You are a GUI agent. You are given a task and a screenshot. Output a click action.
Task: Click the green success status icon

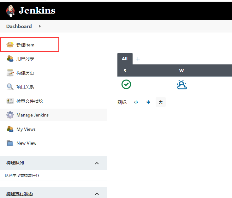tap(126, 84)
